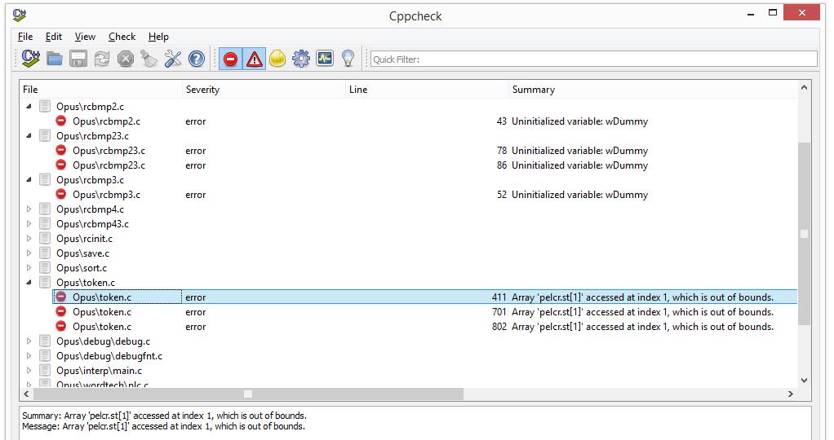Collapse the Opus\rcbmp2.c tree node
The width and height of the screenshot is (834, 440).
point(29,106)
